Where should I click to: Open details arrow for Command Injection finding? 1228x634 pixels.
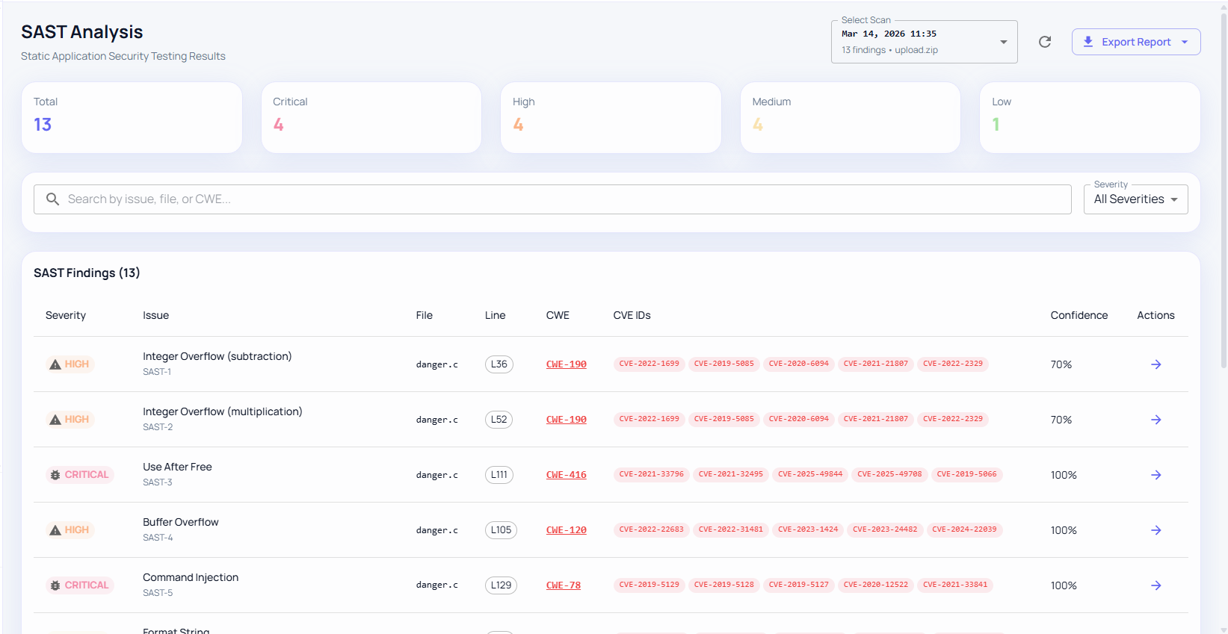(1156, 585)
